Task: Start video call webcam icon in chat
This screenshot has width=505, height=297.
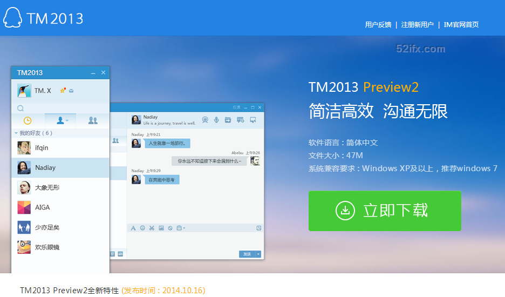Action: (x=205, y=120)
